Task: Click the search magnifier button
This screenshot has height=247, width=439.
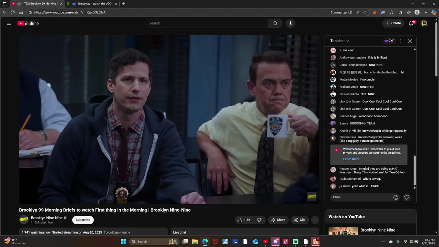Action: click(x=275, y=23)
